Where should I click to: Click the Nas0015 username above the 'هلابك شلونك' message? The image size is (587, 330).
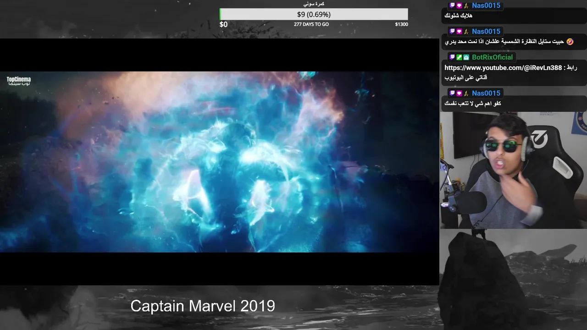coord(486,5)
